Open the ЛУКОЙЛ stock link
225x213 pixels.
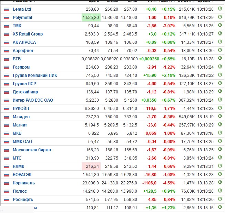(21, 109)
